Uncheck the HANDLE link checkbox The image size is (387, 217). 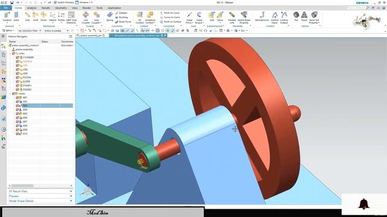pyautogui.click(x=18, y=61)
